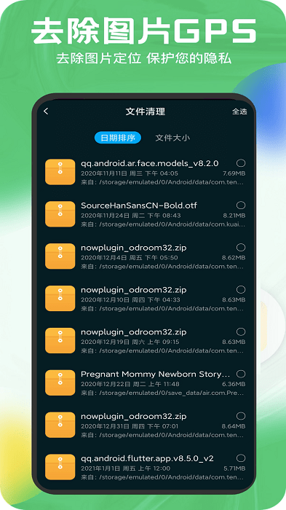The height and width of the screenshot is (510, 286).
Task: Tap the 6.36MB file size
Action: tap(234, 384)
